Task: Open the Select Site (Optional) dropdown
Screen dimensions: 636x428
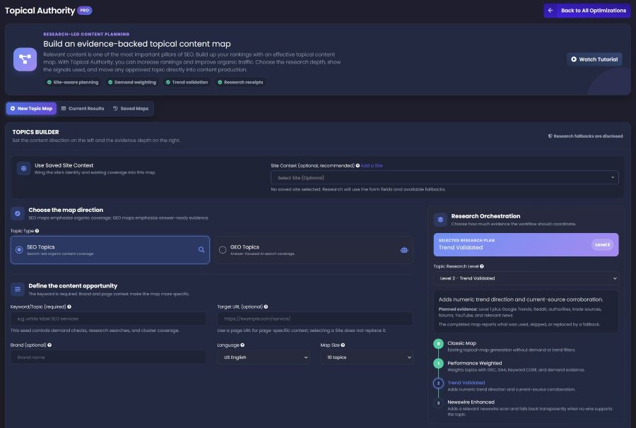Action: pos(444,177)
